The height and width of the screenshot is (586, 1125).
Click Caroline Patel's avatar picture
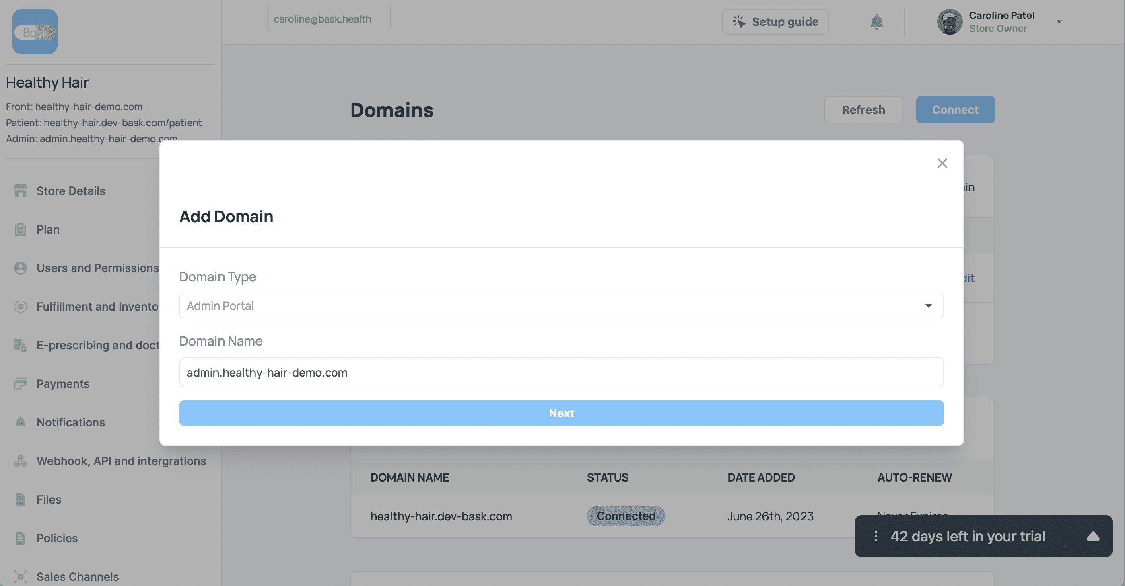pos(950,21)
